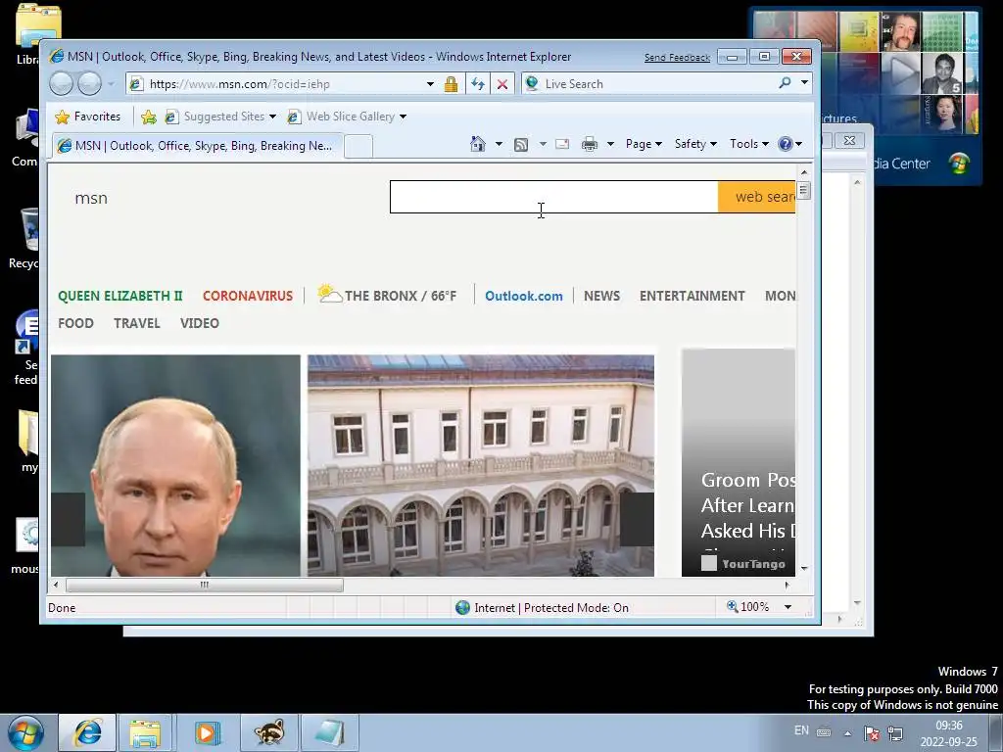The image size is (1003, 752).
Task: Open the Outlook.com link
Action: tap(524, 296)
